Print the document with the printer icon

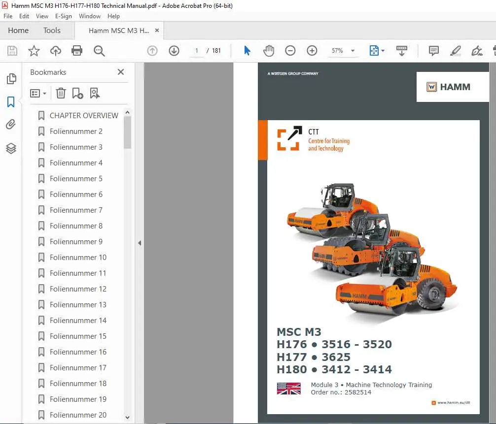(x=77, y=51)
